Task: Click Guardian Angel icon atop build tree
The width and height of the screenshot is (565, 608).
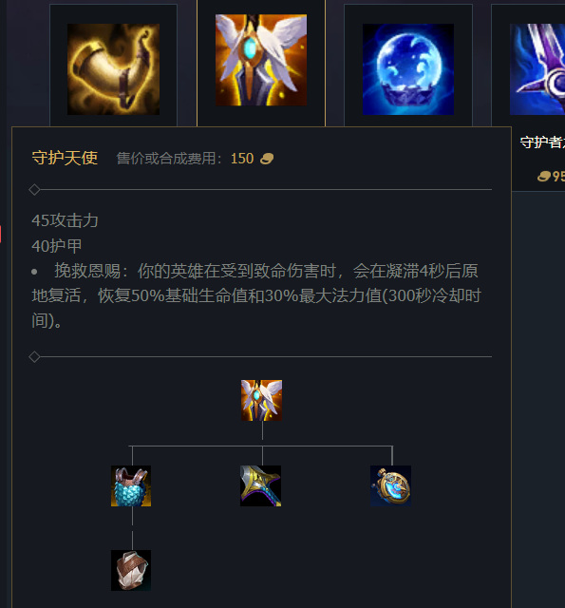Action: (261, 400)
